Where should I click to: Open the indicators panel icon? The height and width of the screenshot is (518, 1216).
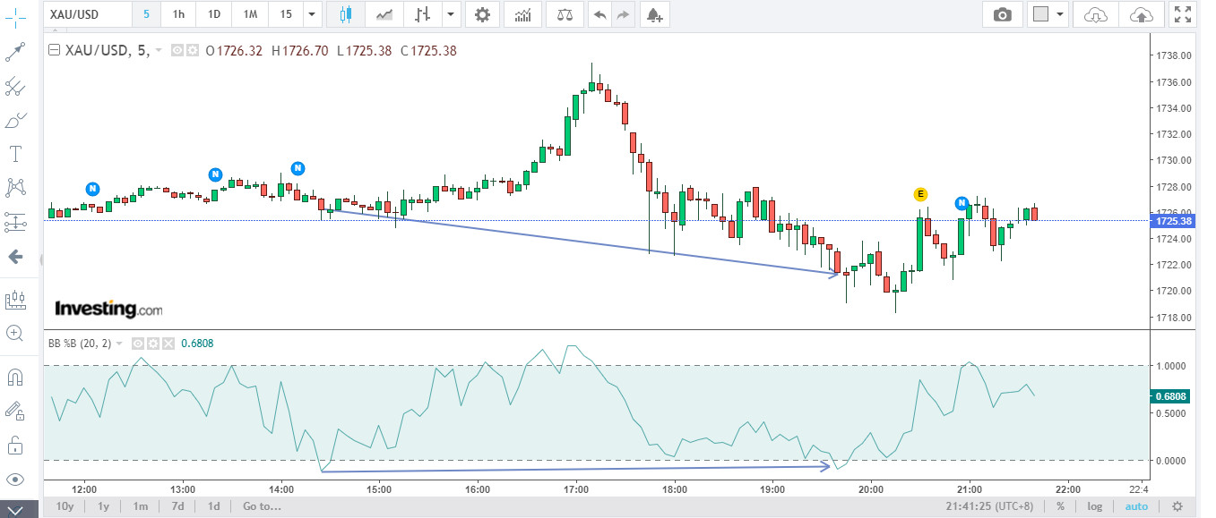click(522, 14)
